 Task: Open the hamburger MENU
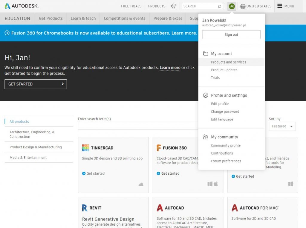click(x=285, y=6)
